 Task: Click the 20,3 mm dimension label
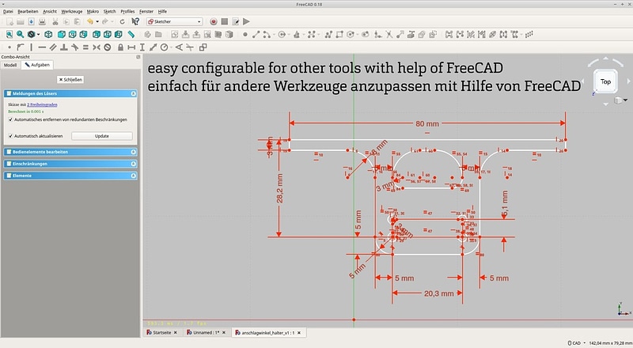click(439, 293)
